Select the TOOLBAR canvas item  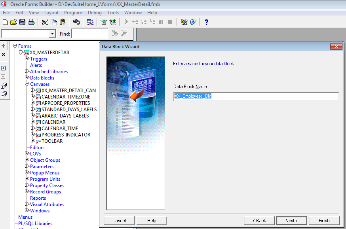[52, 141]
